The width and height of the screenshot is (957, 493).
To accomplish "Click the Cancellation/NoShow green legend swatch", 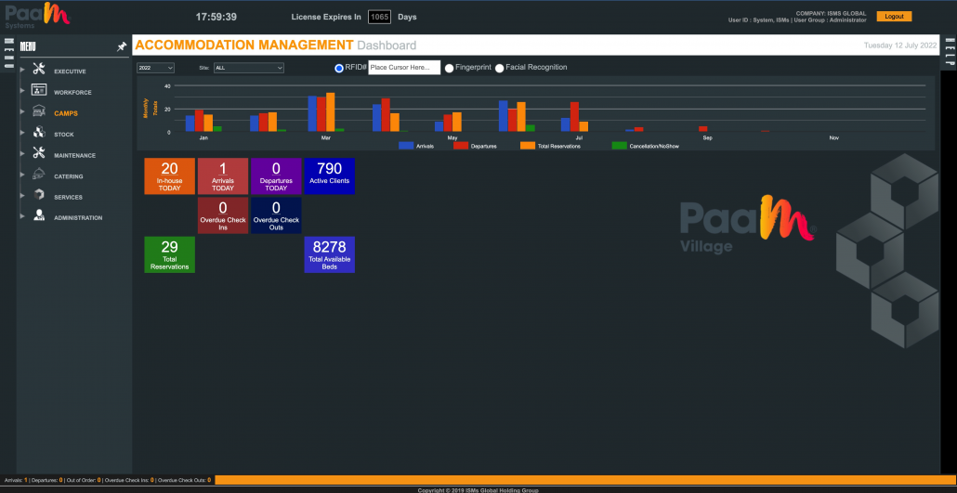I will (620, 146).
